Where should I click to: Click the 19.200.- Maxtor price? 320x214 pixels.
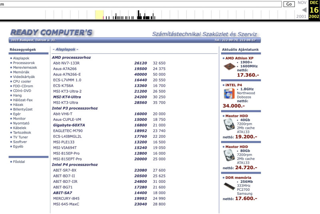coord(246,137)
